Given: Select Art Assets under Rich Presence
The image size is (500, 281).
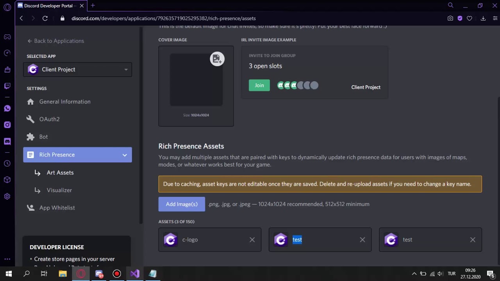Looking at the screenshot, I should [60, 173].
